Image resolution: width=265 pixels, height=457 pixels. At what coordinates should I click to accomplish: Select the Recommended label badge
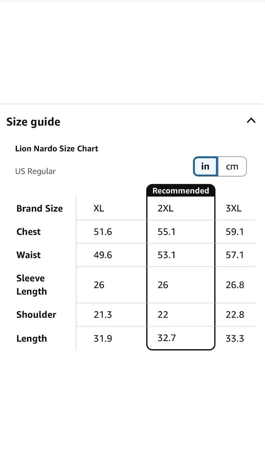point(181,191)
